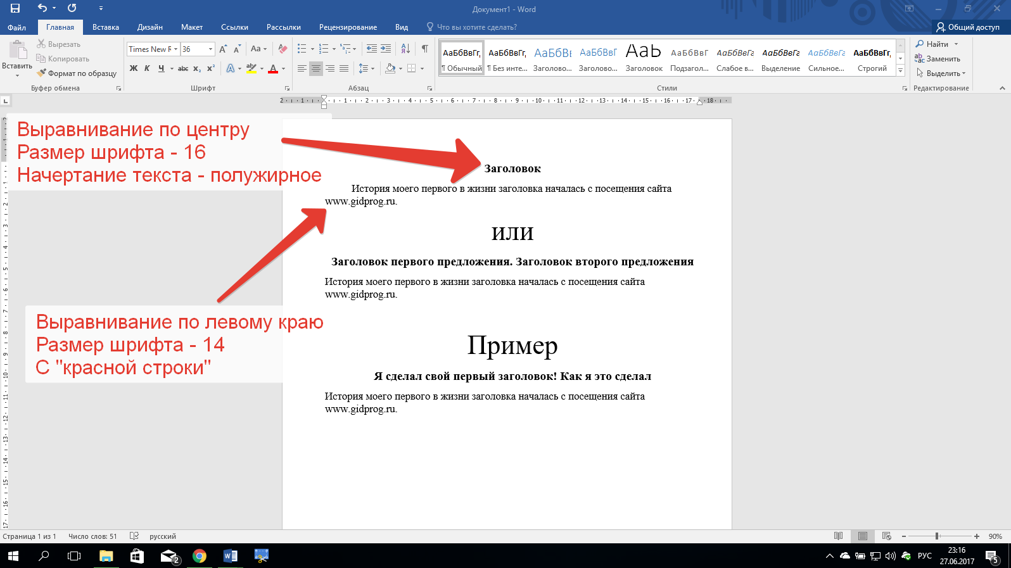
Task: Show paragraph marks with pilcrow button
Action: (425, 49)
